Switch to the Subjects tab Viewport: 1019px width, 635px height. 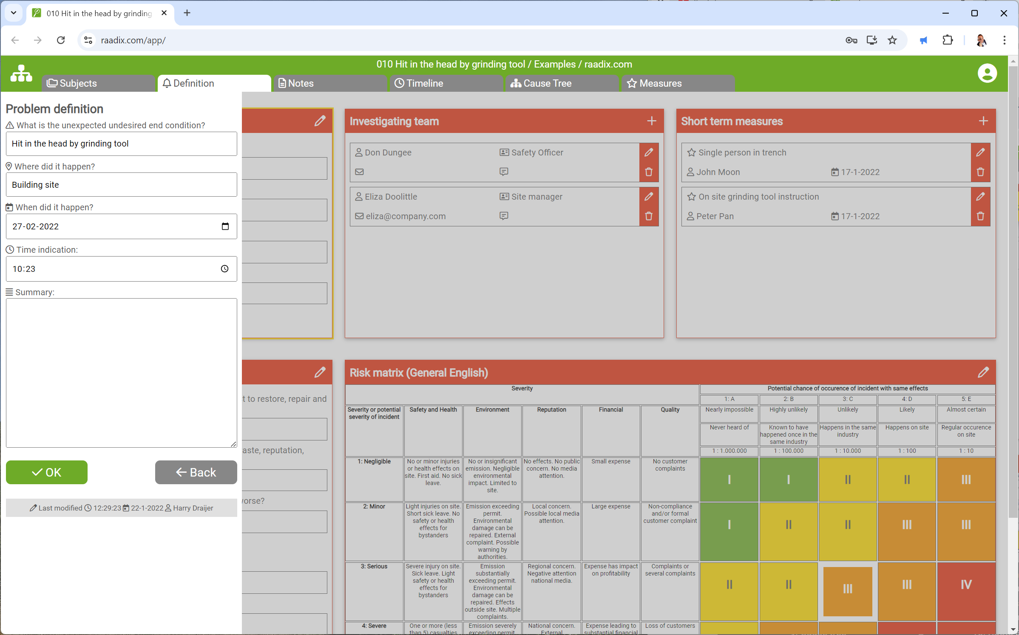[98, 83]
